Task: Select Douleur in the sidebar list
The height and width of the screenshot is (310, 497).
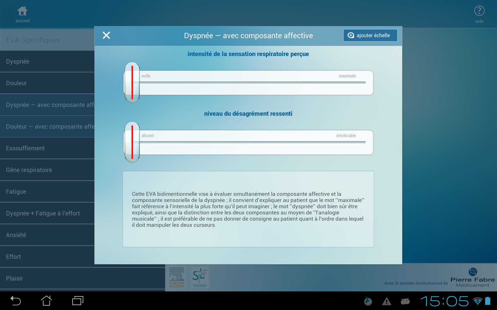Action: (47, 83)
